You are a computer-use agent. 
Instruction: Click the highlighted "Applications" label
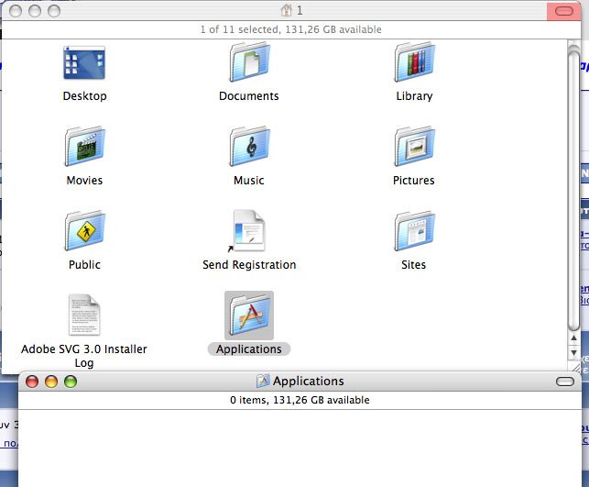pos(248,349)
